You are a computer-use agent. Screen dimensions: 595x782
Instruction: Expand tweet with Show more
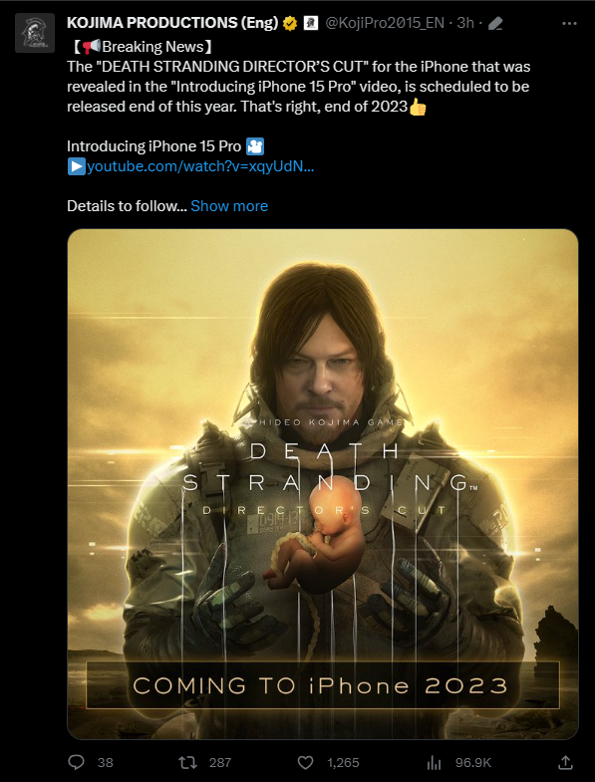229,206
